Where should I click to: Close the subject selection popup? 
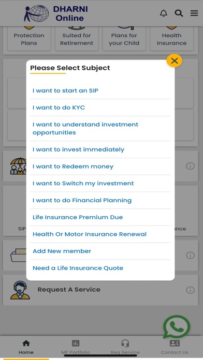point(175,61)
